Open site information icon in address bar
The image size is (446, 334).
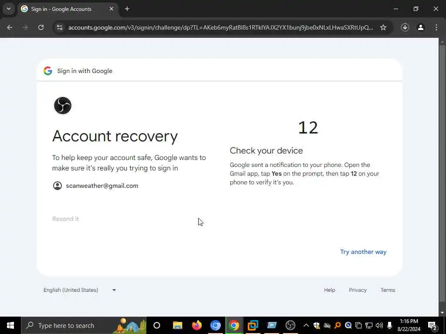pos(59,27)
